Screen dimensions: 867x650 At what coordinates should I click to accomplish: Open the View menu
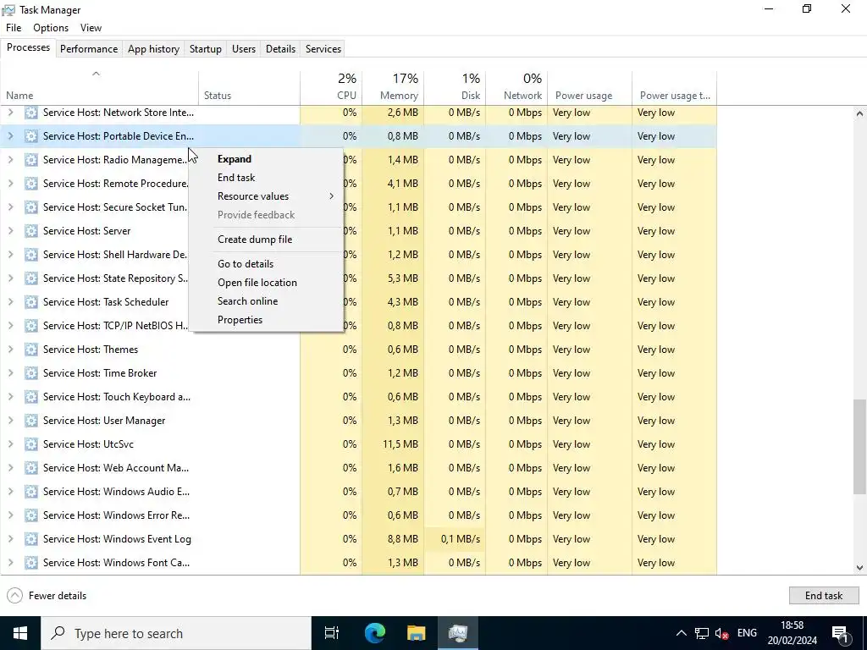(91, 28)
